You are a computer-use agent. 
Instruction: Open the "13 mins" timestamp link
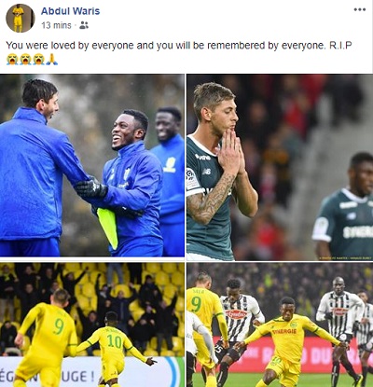point(56,25)
